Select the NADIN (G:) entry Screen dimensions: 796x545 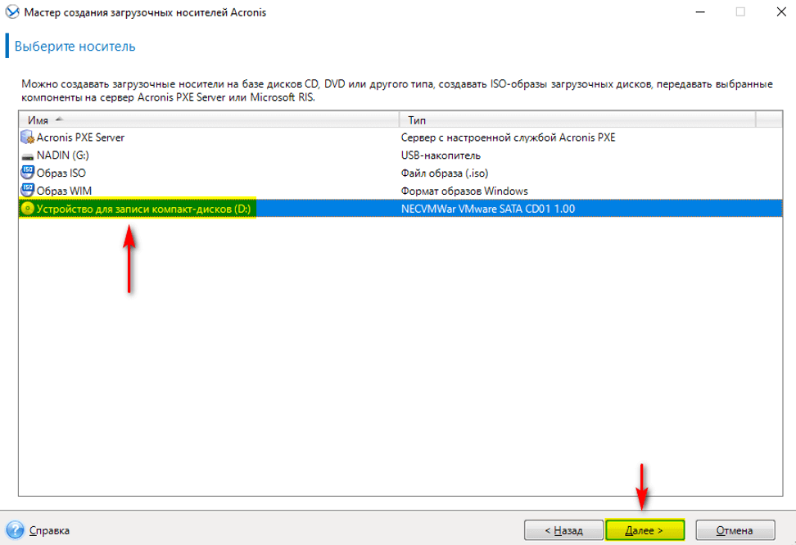(62, 155)
